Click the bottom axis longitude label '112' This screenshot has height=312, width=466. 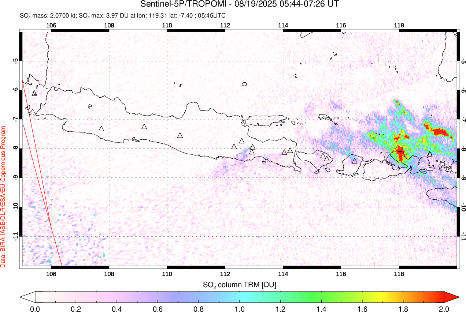(225, 274)
